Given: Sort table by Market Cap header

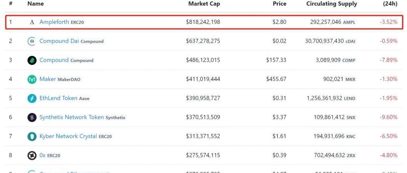Looking at the screenshot, I should [204, 4].
